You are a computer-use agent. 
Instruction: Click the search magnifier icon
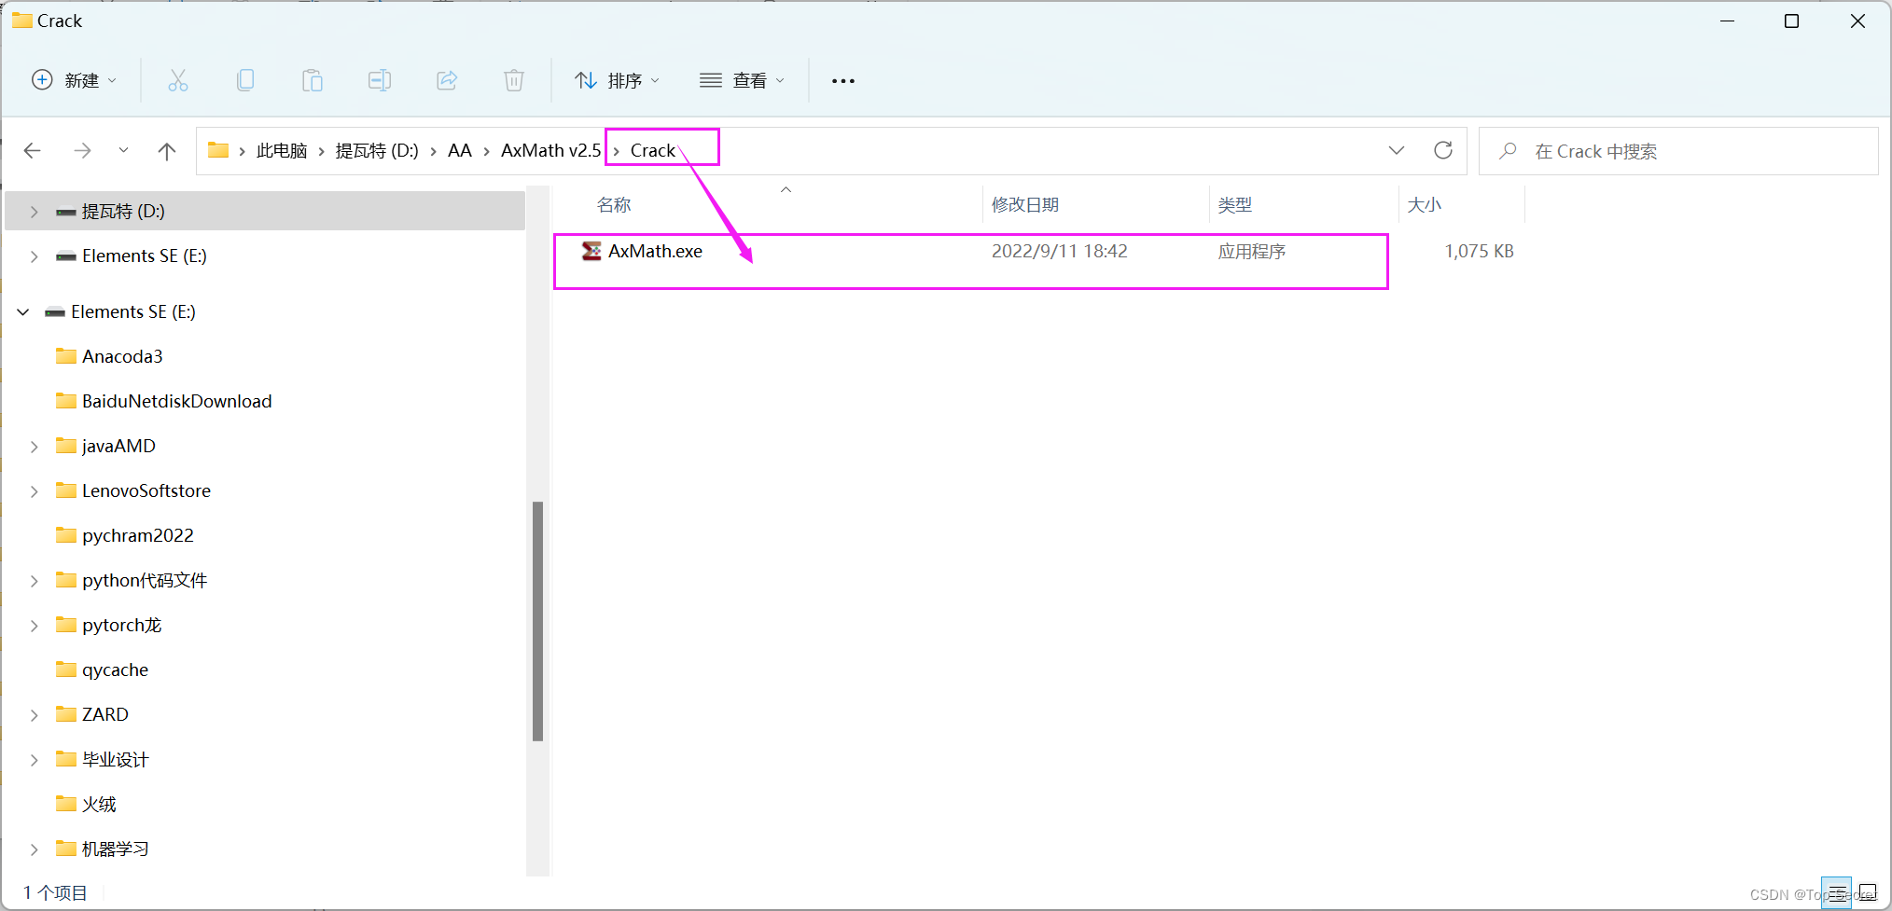pos(1508,151)
